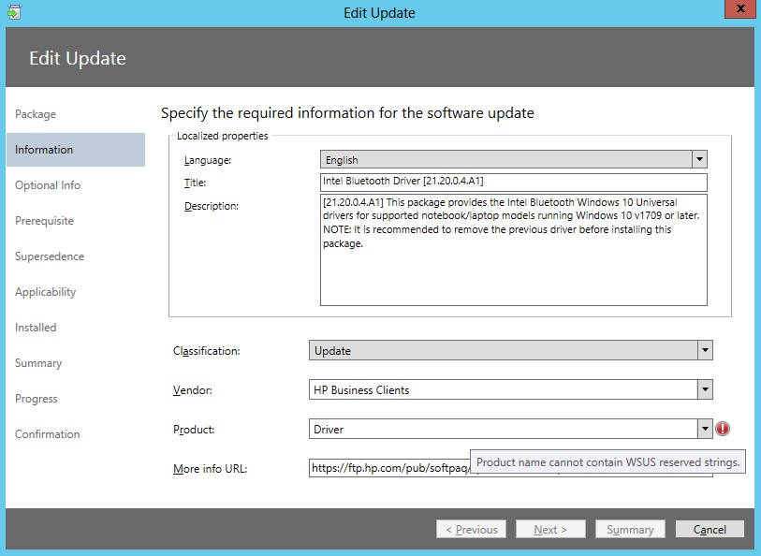Select the Optional Info step
761x556 pixels.
(x=48, y=185)
